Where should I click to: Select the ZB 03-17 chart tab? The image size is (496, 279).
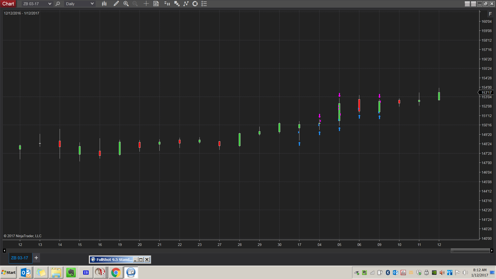(x=20, y=258)
